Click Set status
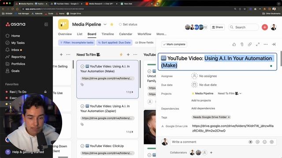 128,25
